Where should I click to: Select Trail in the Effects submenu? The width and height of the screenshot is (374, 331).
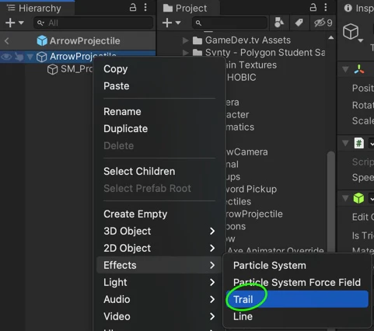click(x=297, y=299)
